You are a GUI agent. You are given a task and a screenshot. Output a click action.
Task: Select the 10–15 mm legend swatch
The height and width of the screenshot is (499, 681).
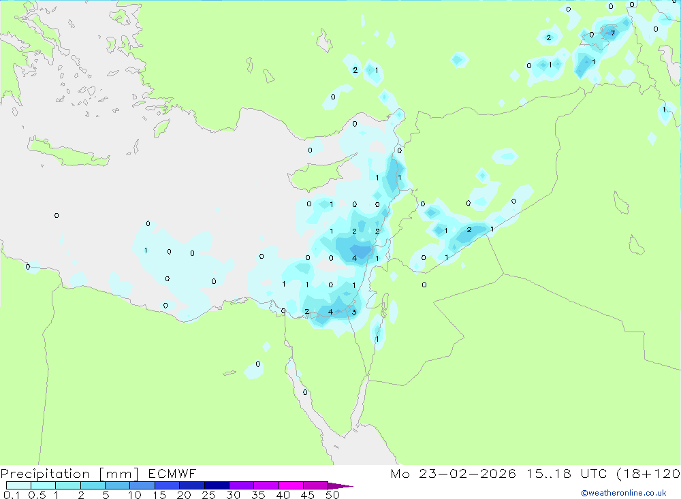[x=142, y=485]
